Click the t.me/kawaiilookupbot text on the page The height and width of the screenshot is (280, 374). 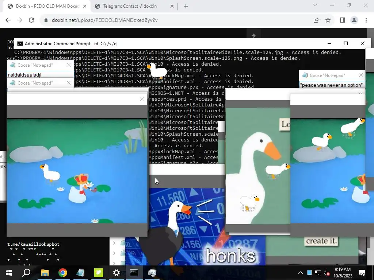pos(33,244)
